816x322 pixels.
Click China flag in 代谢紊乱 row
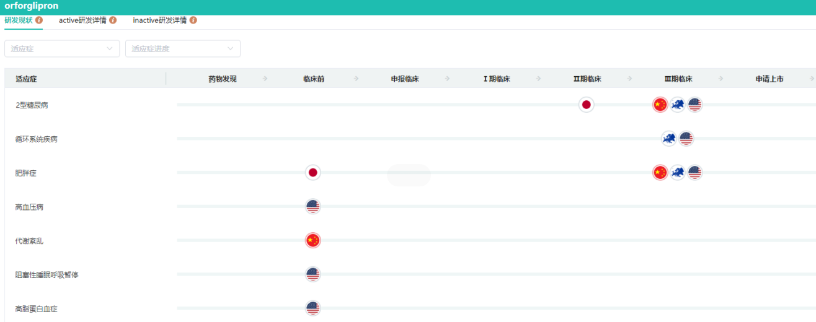coord(313,240)
